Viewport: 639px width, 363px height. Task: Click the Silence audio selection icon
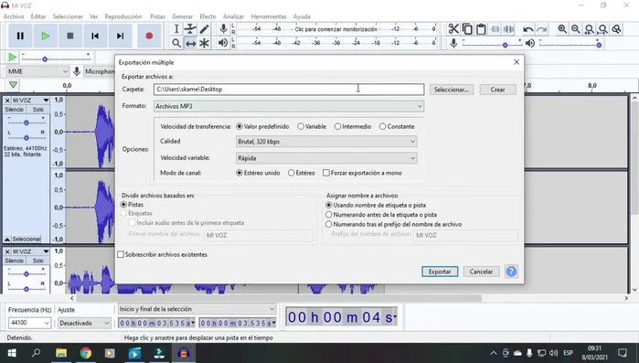[x=508, y=29]
